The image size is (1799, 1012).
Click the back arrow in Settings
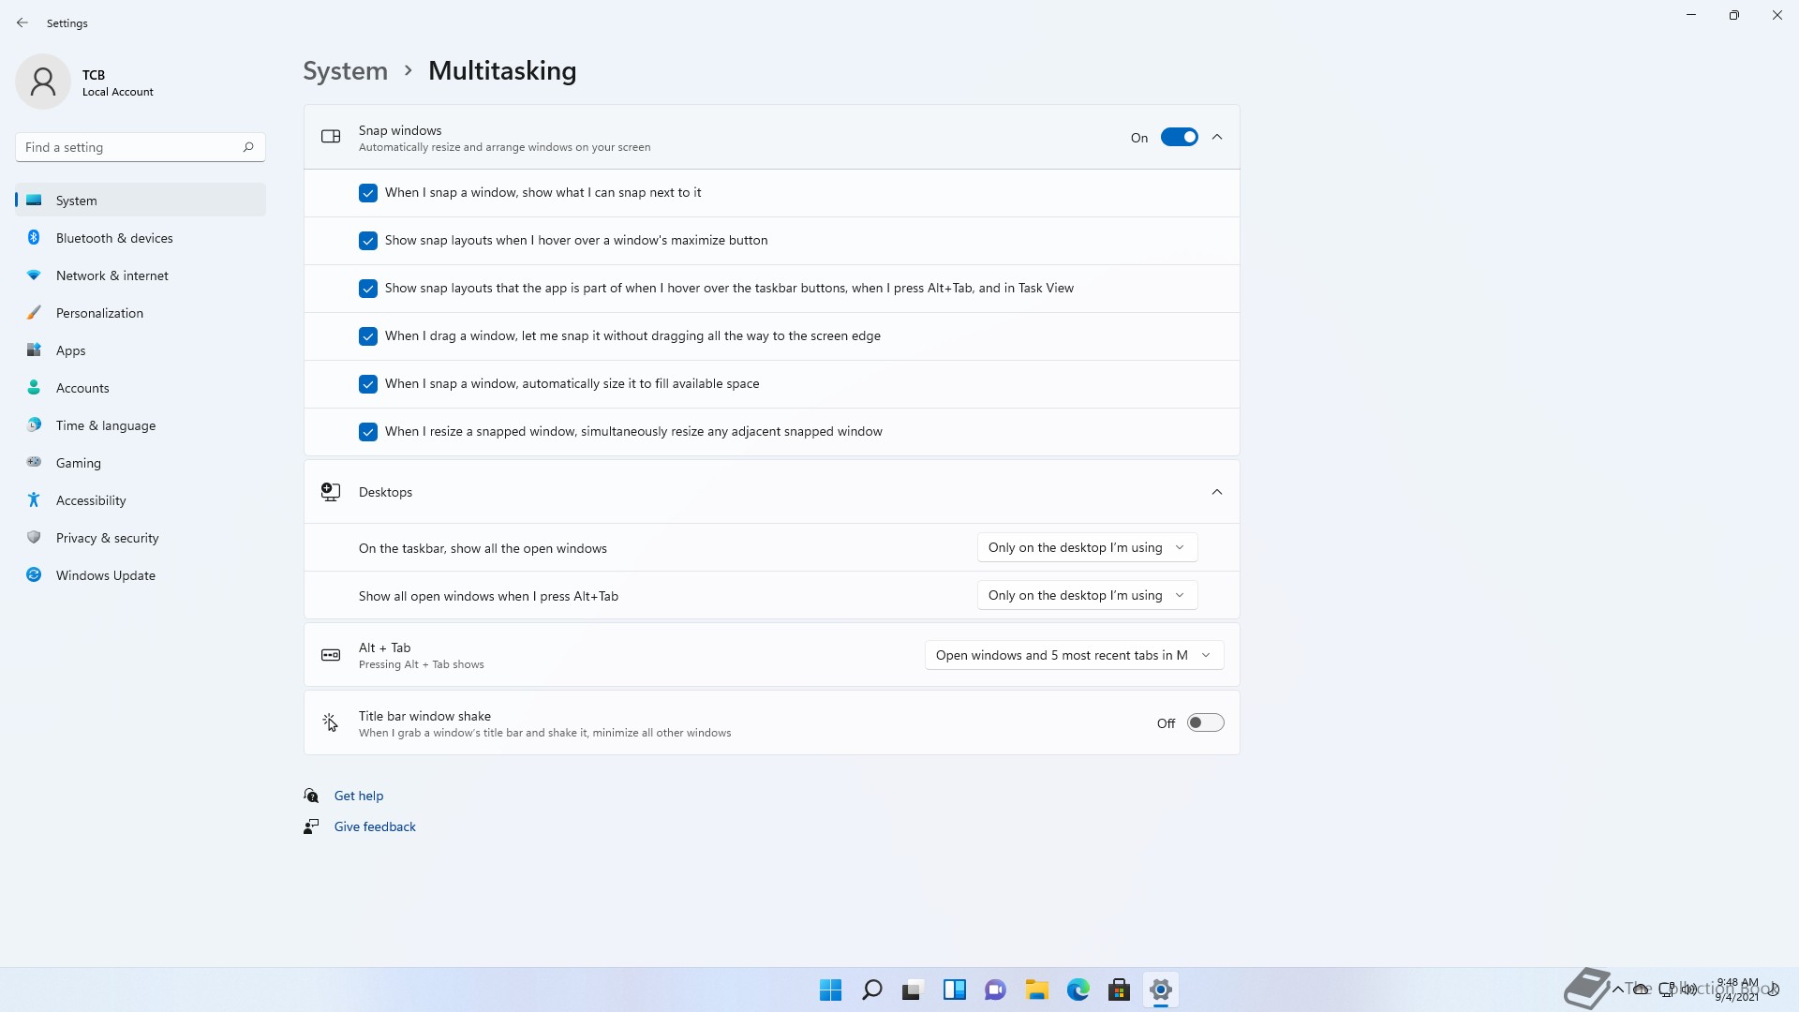tap(22, 22)
